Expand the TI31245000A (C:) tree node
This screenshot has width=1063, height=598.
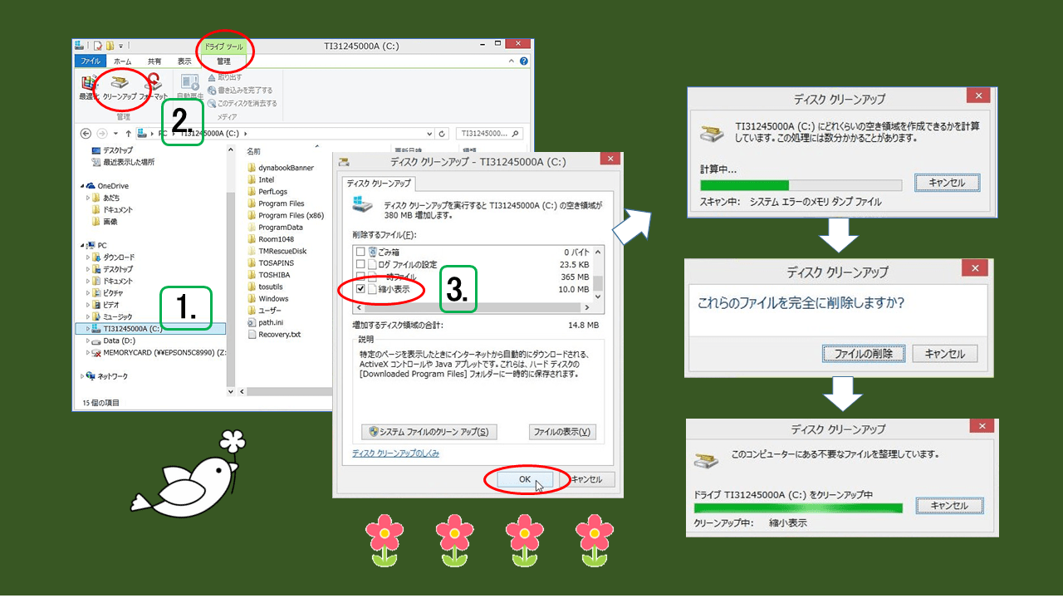point(88,328)
